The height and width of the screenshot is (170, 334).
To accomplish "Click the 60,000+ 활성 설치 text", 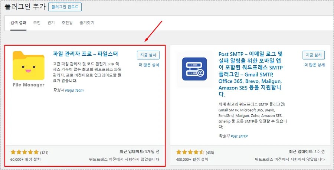I will click(25, 159).
